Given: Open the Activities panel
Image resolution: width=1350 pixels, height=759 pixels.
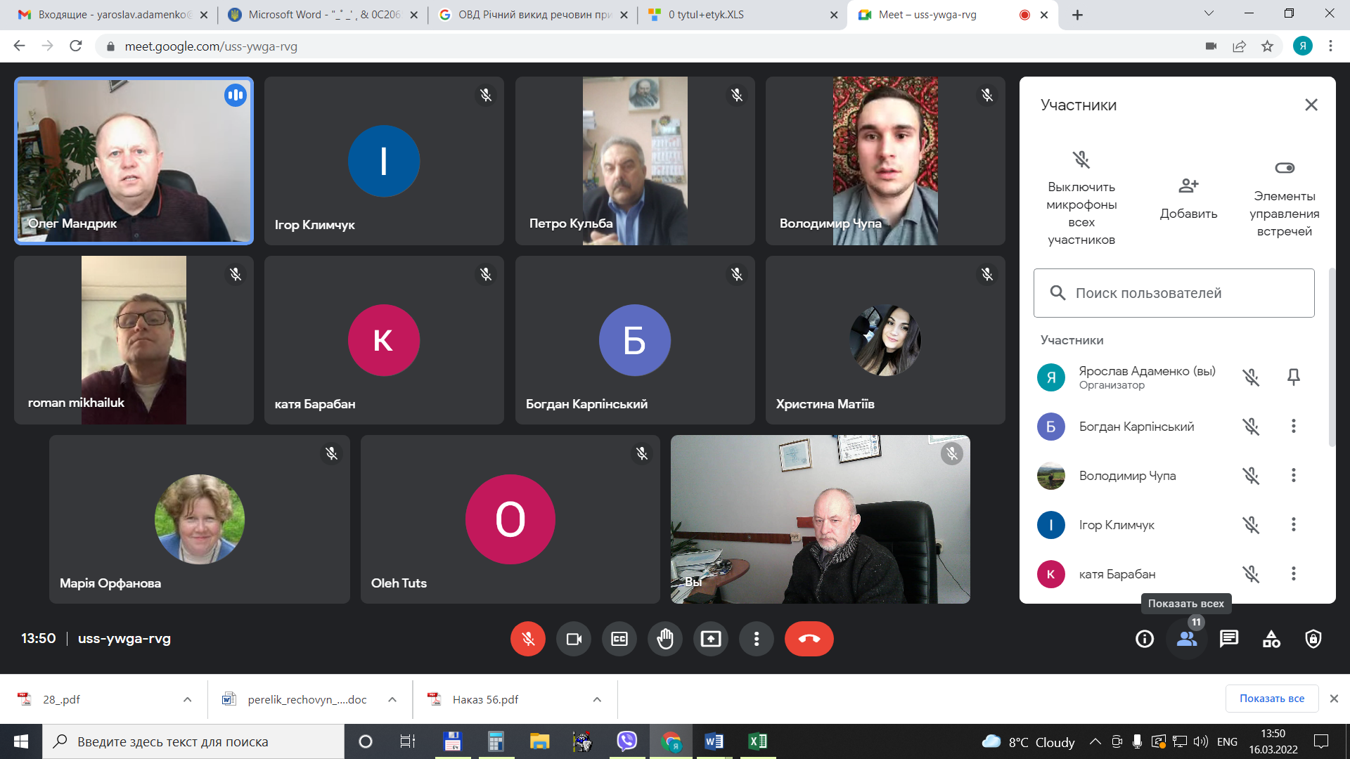Looking at the screenshot, I should pyautogui.click(x=1271, y=639).
